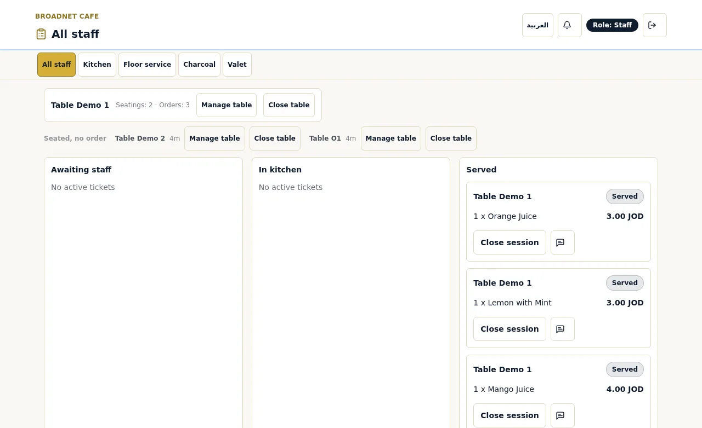Close table for Table Demo 2

[x=275, y=138]
